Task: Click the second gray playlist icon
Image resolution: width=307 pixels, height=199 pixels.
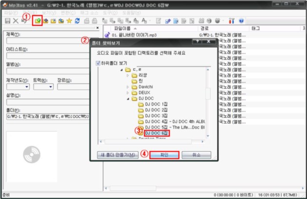Action: tap(95, 21)
